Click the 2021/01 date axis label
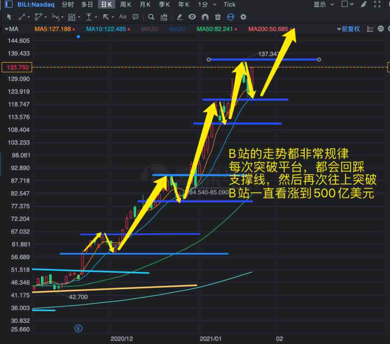Screen dimensions: 390x344 point(211,339)
